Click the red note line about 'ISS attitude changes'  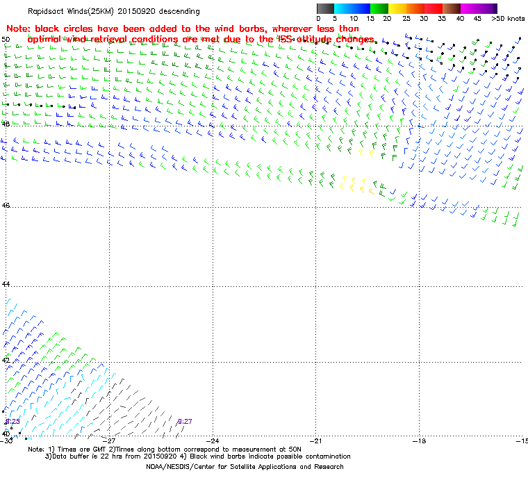pos(202,40)
